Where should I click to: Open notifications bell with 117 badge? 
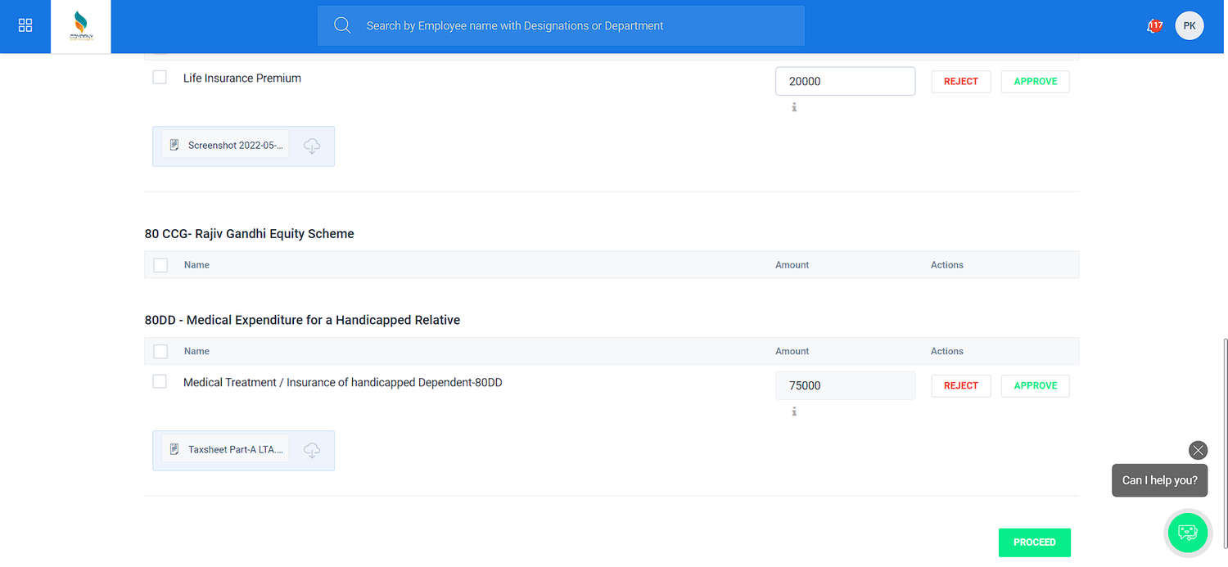[x=1154, y=26]
